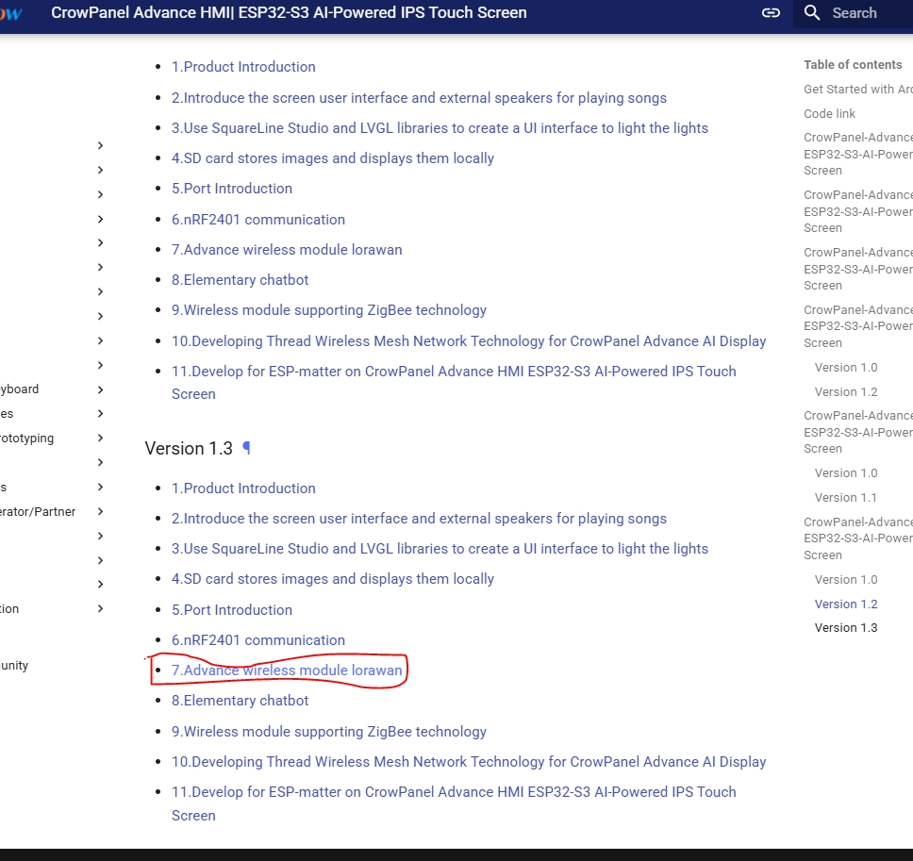Viewport: 913px width, 861px height.
Task: Open "6.nRF2401 communication" above Version 1.3 heading
Action: pos(257,220)
